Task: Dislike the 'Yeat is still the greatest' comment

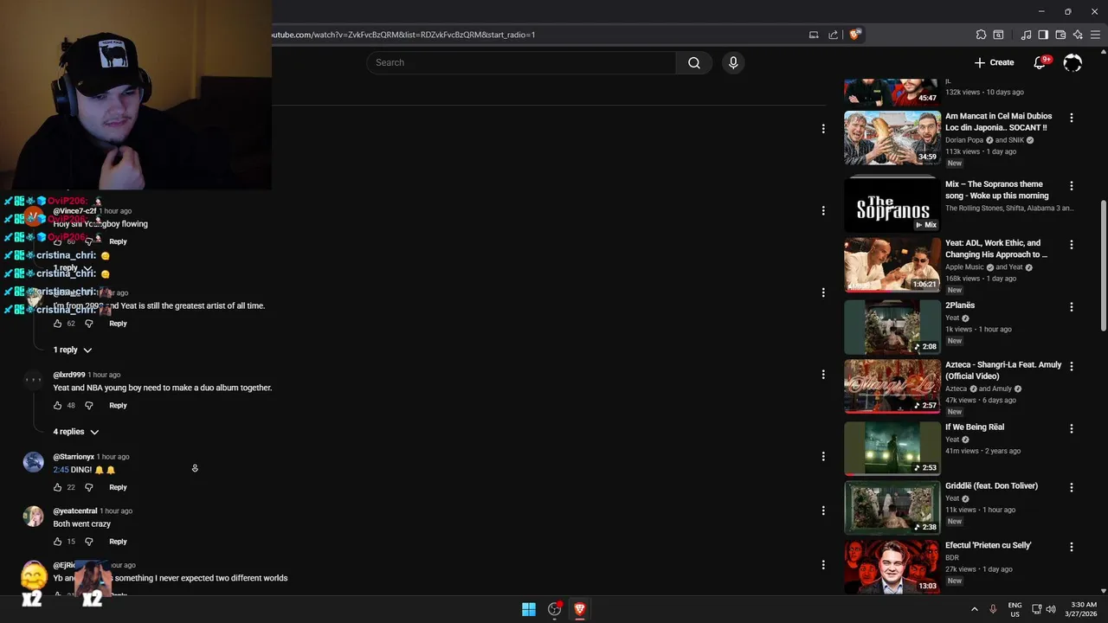Action: tap(88, 324)
